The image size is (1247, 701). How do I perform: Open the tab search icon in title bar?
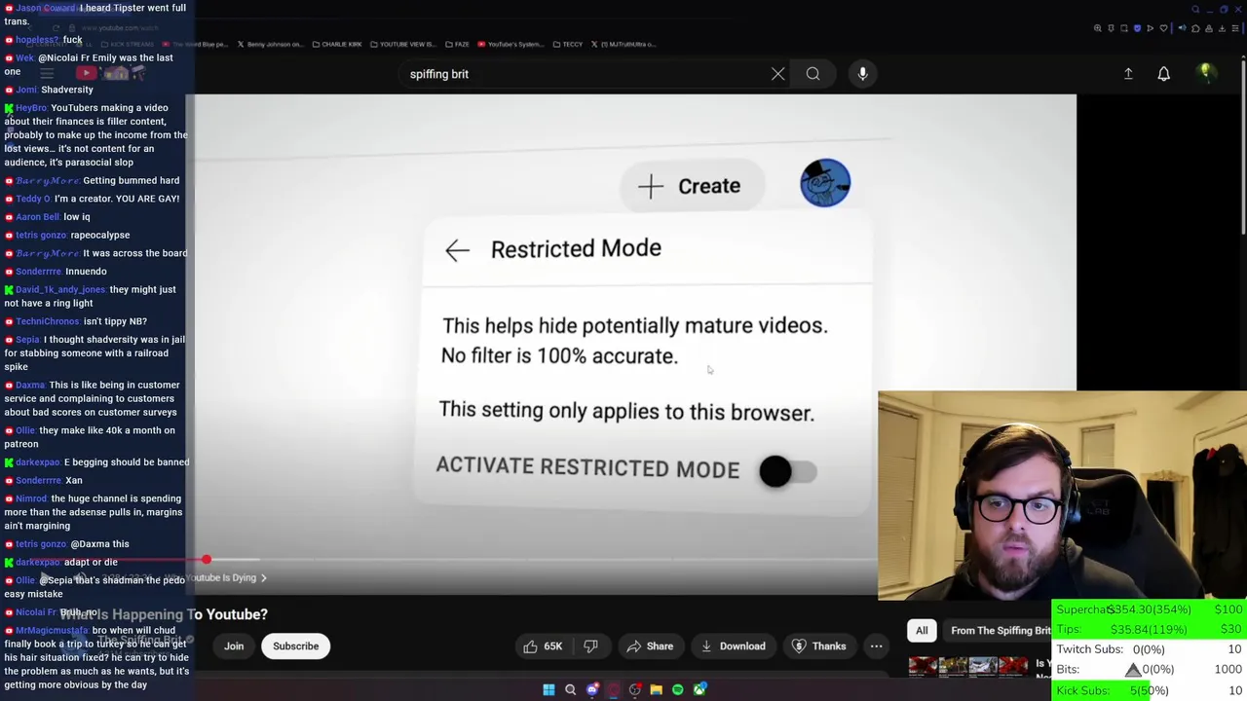(x=1195, y=10)
